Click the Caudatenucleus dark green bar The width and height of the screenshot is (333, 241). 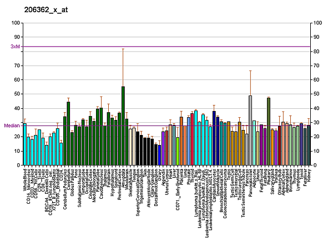pyautogui.click(x=101, y=137)
